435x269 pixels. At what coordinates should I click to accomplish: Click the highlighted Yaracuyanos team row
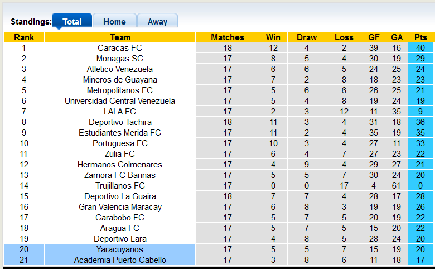[120, 249]
